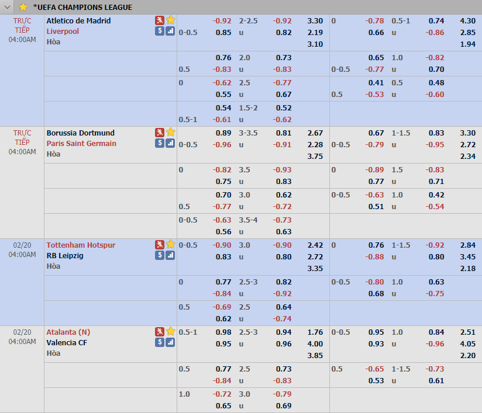This screenshot has width=482, height=413.
Task: Select over 1.5-2 odds 0.52
Action: pyautogui.click(x=284, y=108)
